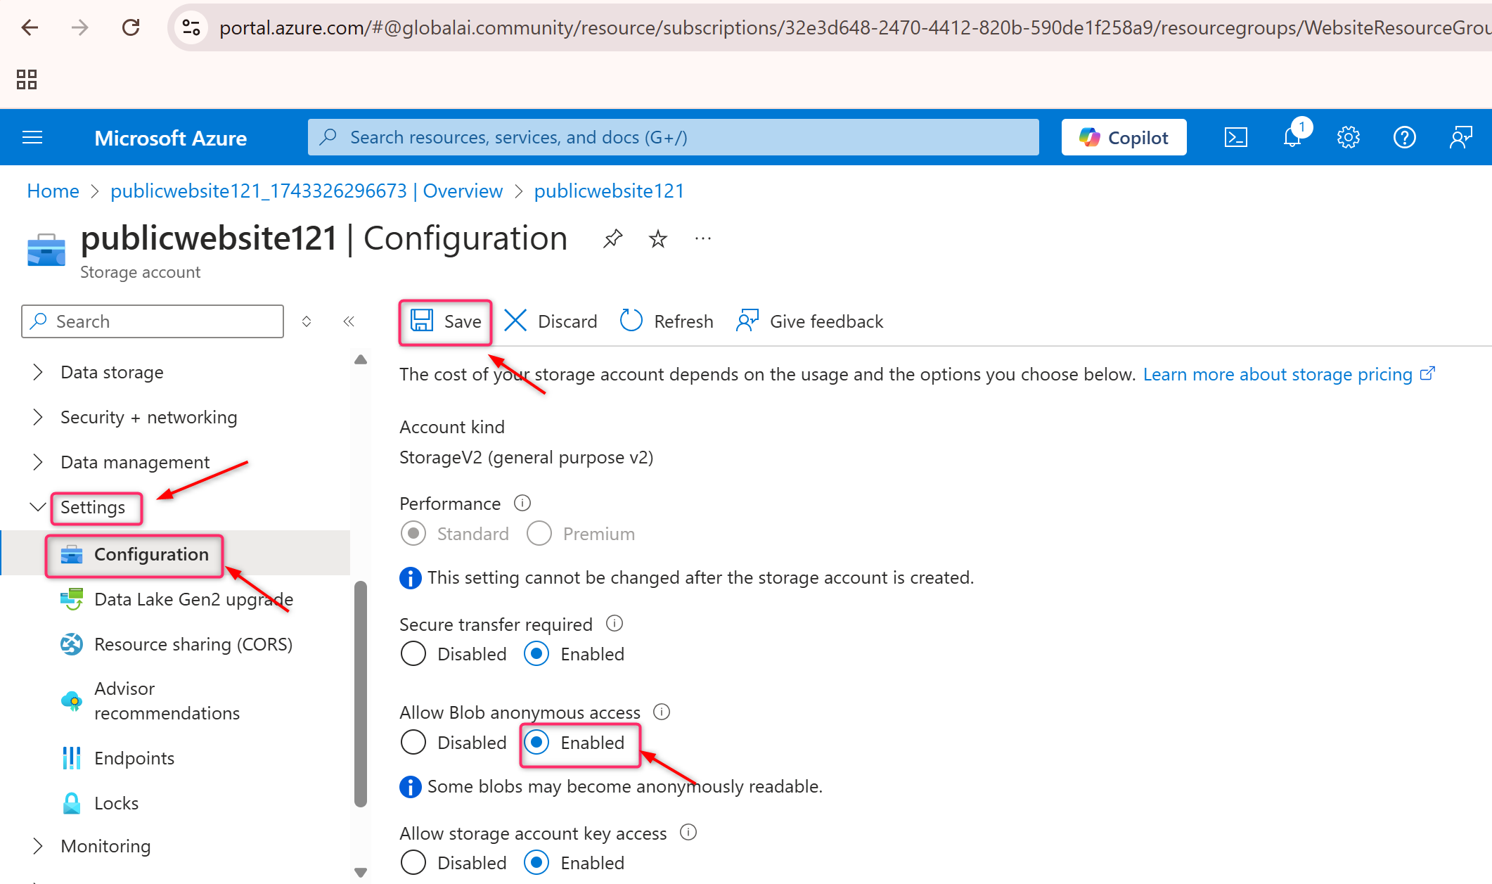This screenshot has height=884, width=1492.
Task: Set Secure transfer required to Disabled
Action: click(413, 653)
